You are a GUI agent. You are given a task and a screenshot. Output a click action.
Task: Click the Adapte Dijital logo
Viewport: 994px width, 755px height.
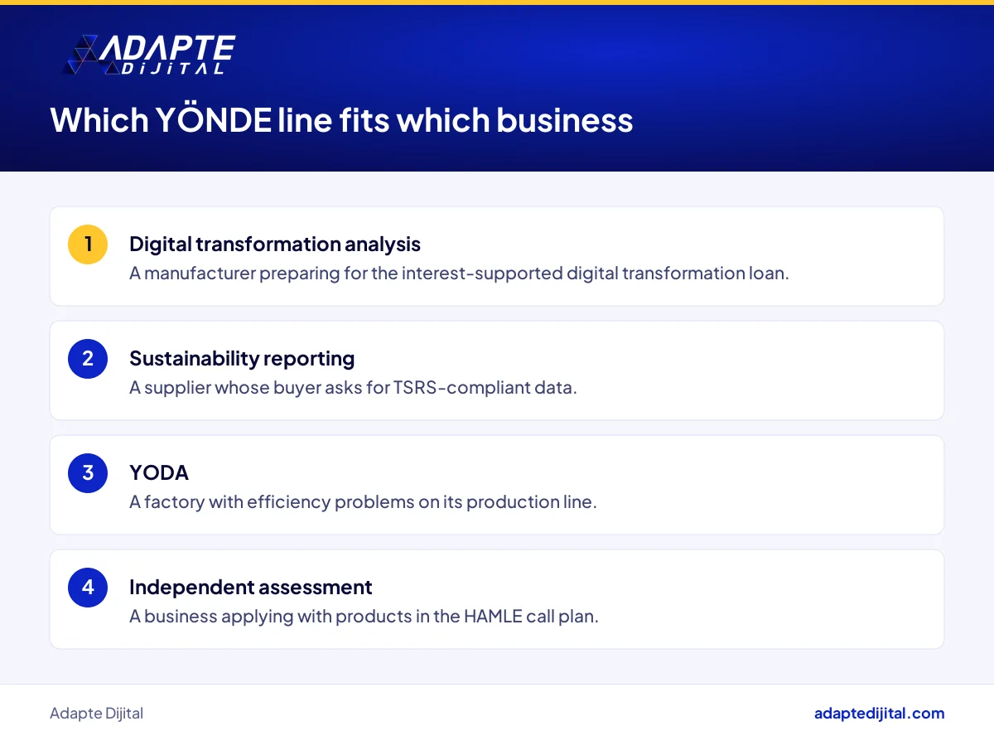click(149, 56)
